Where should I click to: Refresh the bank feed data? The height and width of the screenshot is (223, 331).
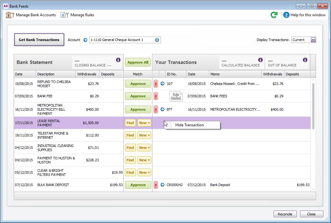point(274,15)
